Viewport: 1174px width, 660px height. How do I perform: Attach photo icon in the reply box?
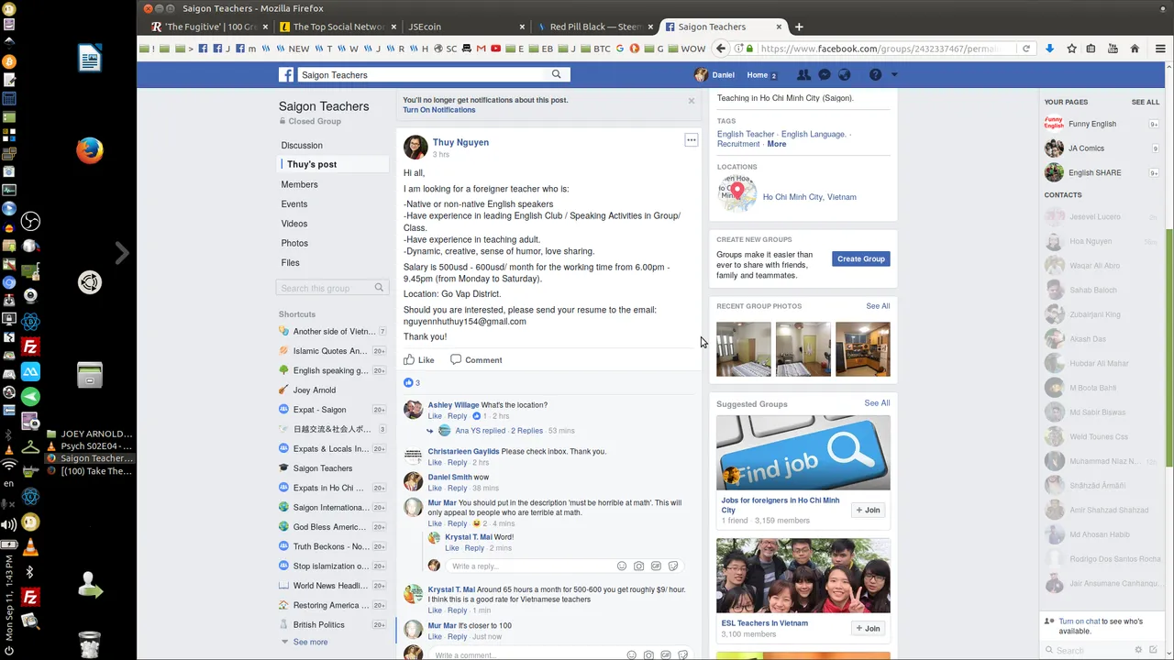639,566
